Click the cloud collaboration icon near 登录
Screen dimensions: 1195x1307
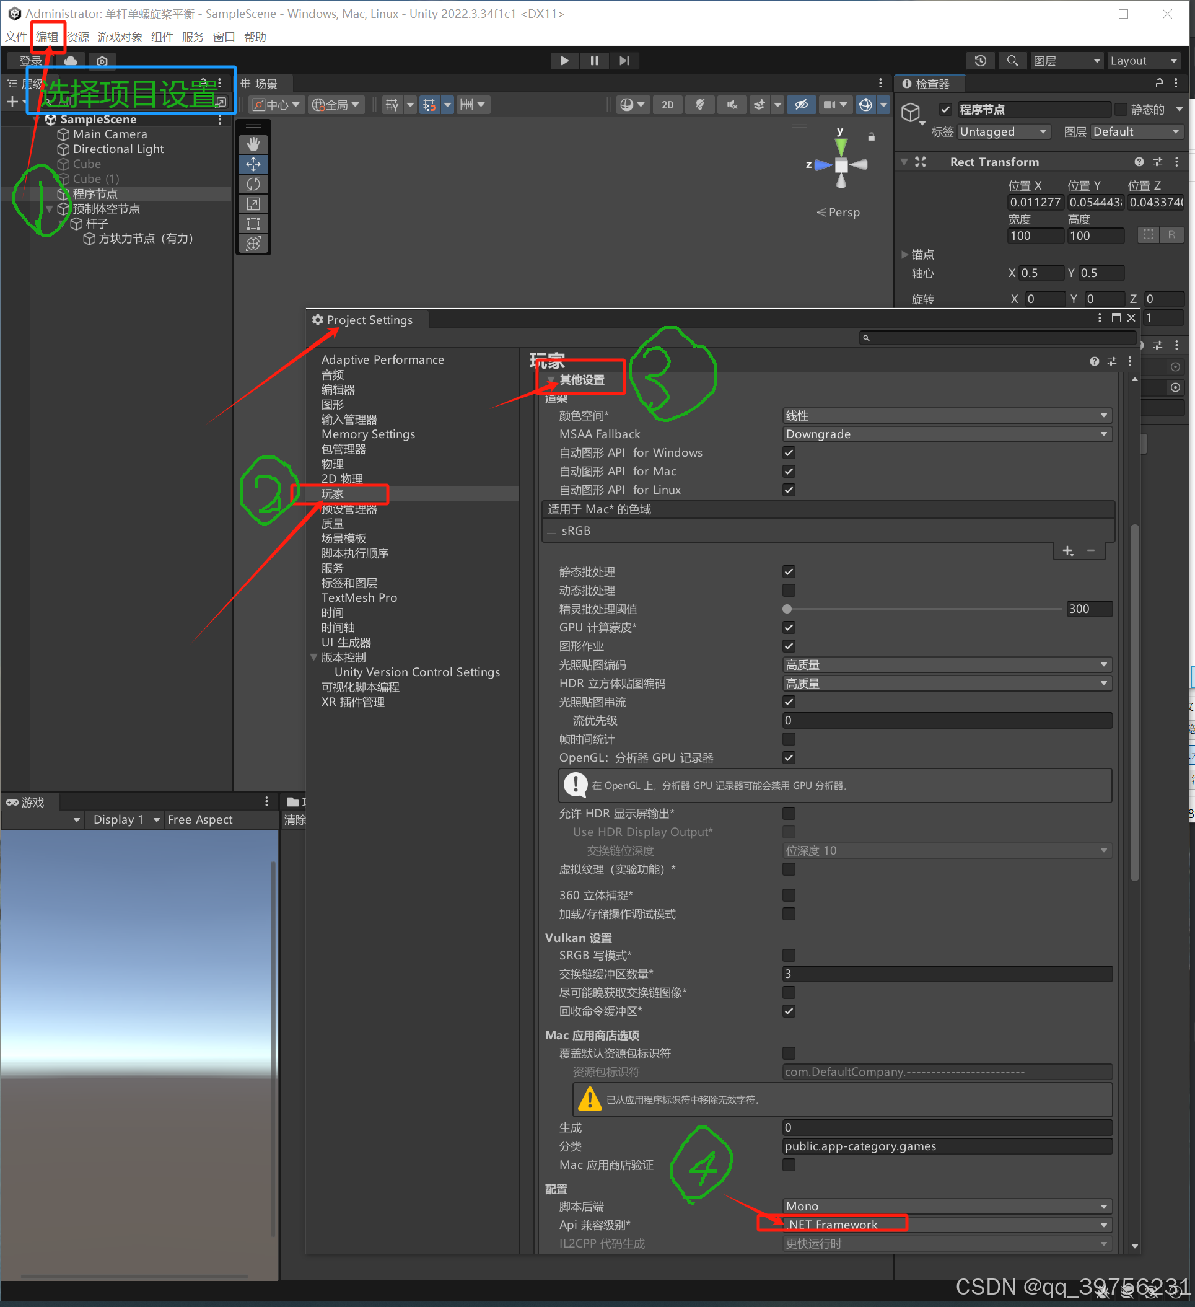click(70, 60)
